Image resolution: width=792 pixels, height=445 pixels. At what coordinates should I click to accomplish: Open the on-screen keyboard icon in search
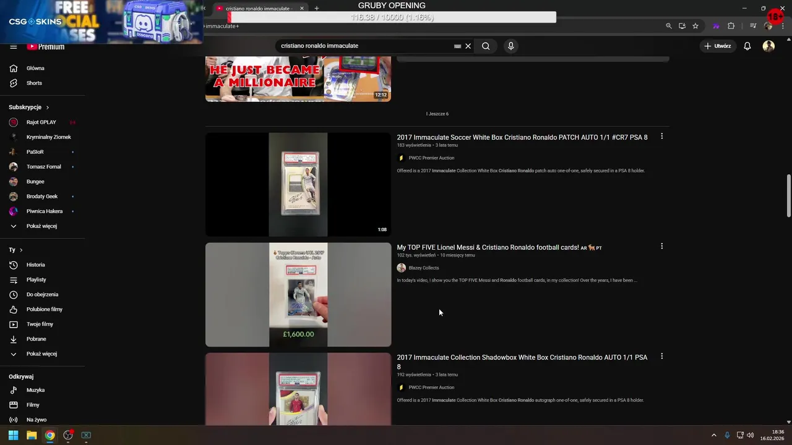457,46
